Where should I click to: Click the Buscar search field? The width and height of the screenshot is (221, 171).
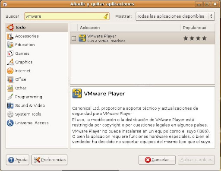point(67,16)
